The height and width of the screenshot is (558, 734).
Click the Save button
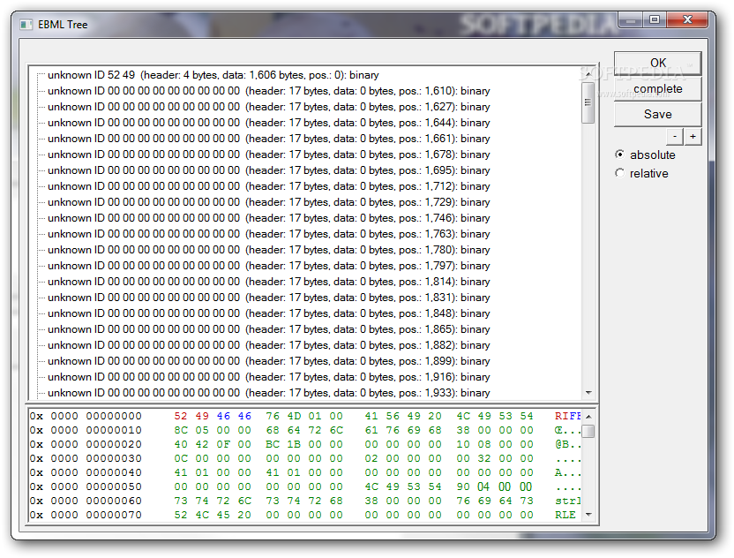coord(658,114)
